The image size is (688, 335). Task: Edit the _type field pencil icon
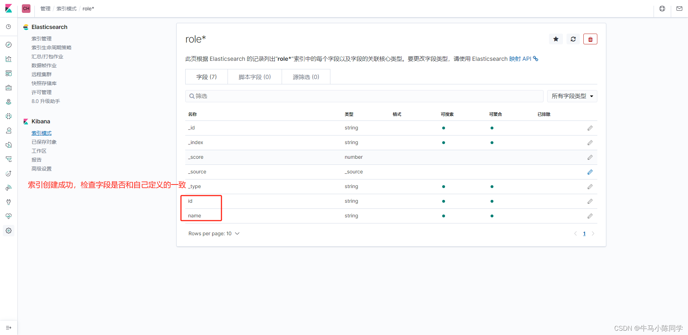(x=590, y=187)
